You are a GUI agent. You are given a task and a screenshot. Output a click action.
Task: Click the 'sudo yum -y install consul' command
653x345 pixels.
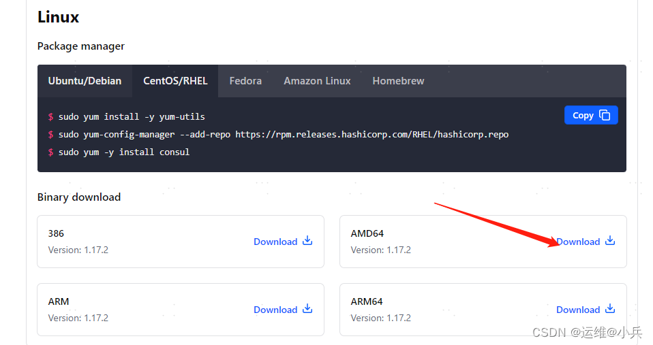click(x=124, y=152)
